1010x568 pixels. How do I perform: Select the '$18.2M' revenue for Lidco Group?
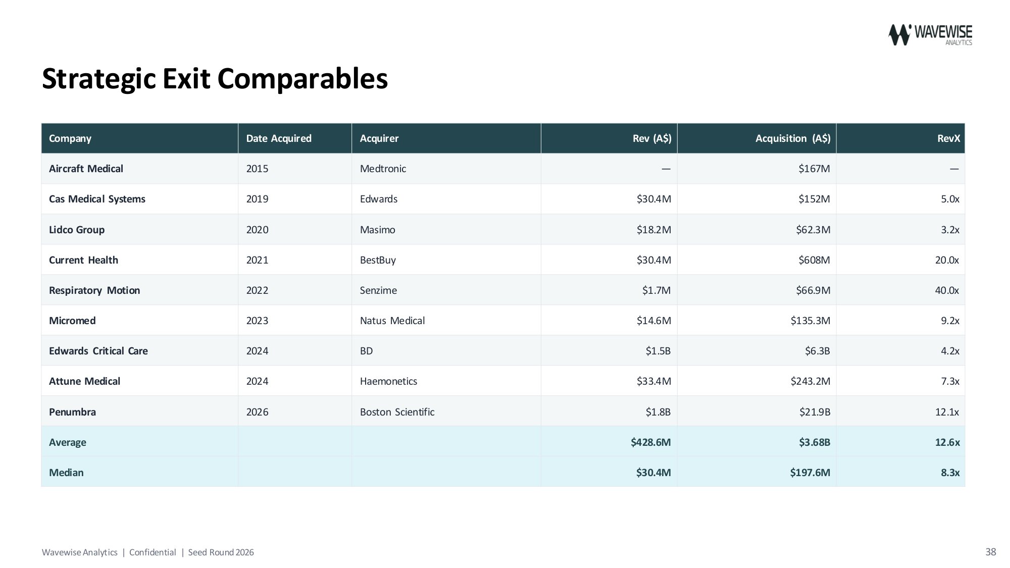point(653,230)
